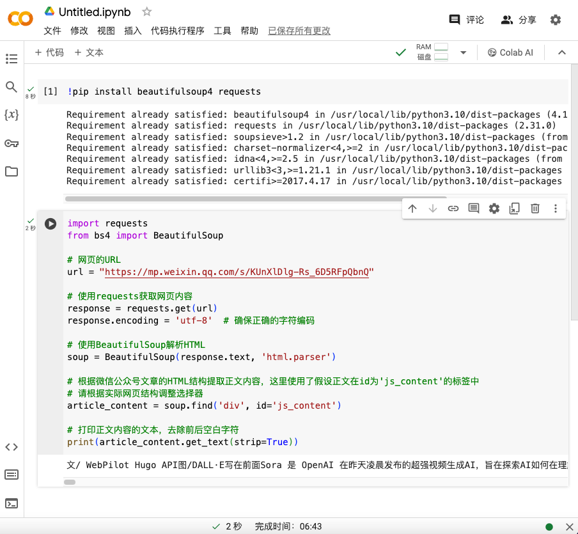Click the RAM usage bar
This screenshot has height=534, width=578.
442,47
